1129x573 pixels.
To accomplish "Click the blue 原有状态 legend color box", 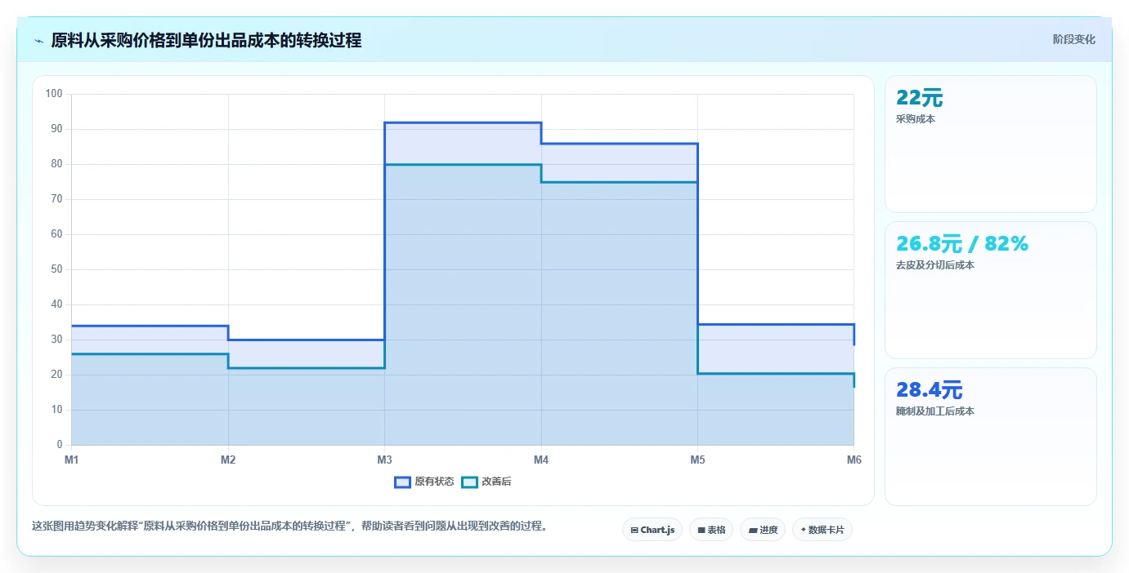I will click(x=402, y=482).
